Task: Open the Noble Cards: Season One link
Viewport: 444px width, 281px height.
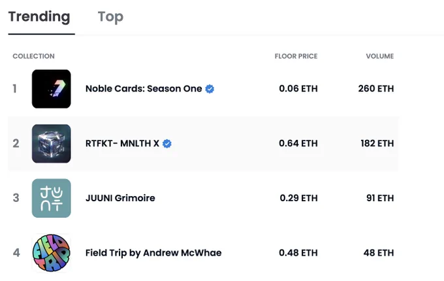Action: (x=144, y=89)
